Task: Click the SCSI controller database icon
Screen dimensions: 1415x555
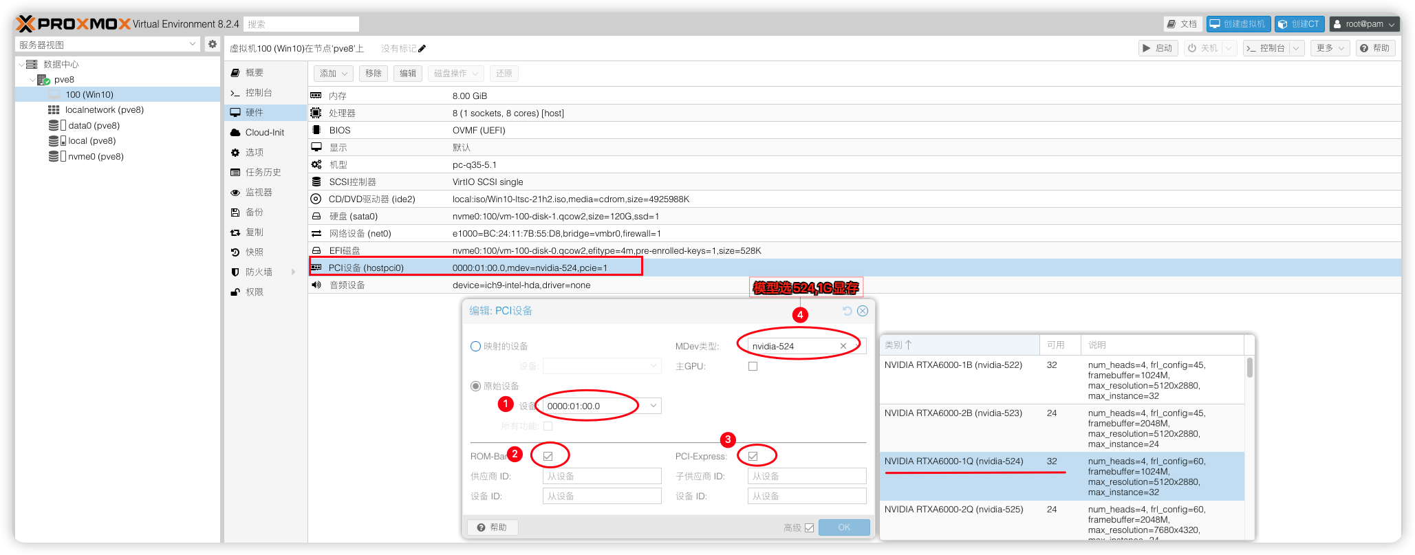Action: (x=316, y=182)
